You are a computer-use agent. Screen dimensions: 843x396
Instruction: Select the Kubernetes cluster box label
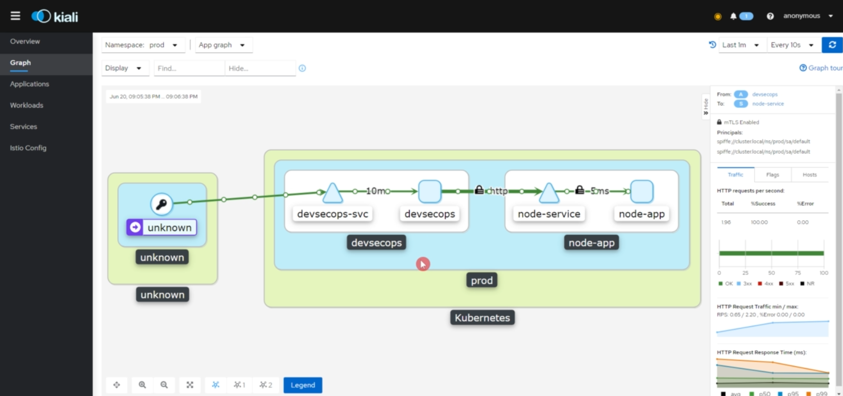pos(482,318)
